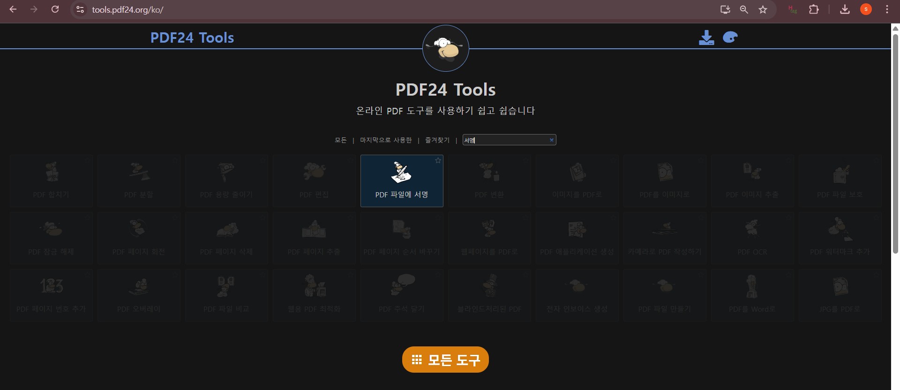Toggle the dark mode theme icon
900x390 pixels.
pyautogui.click(x=730, y=37)
